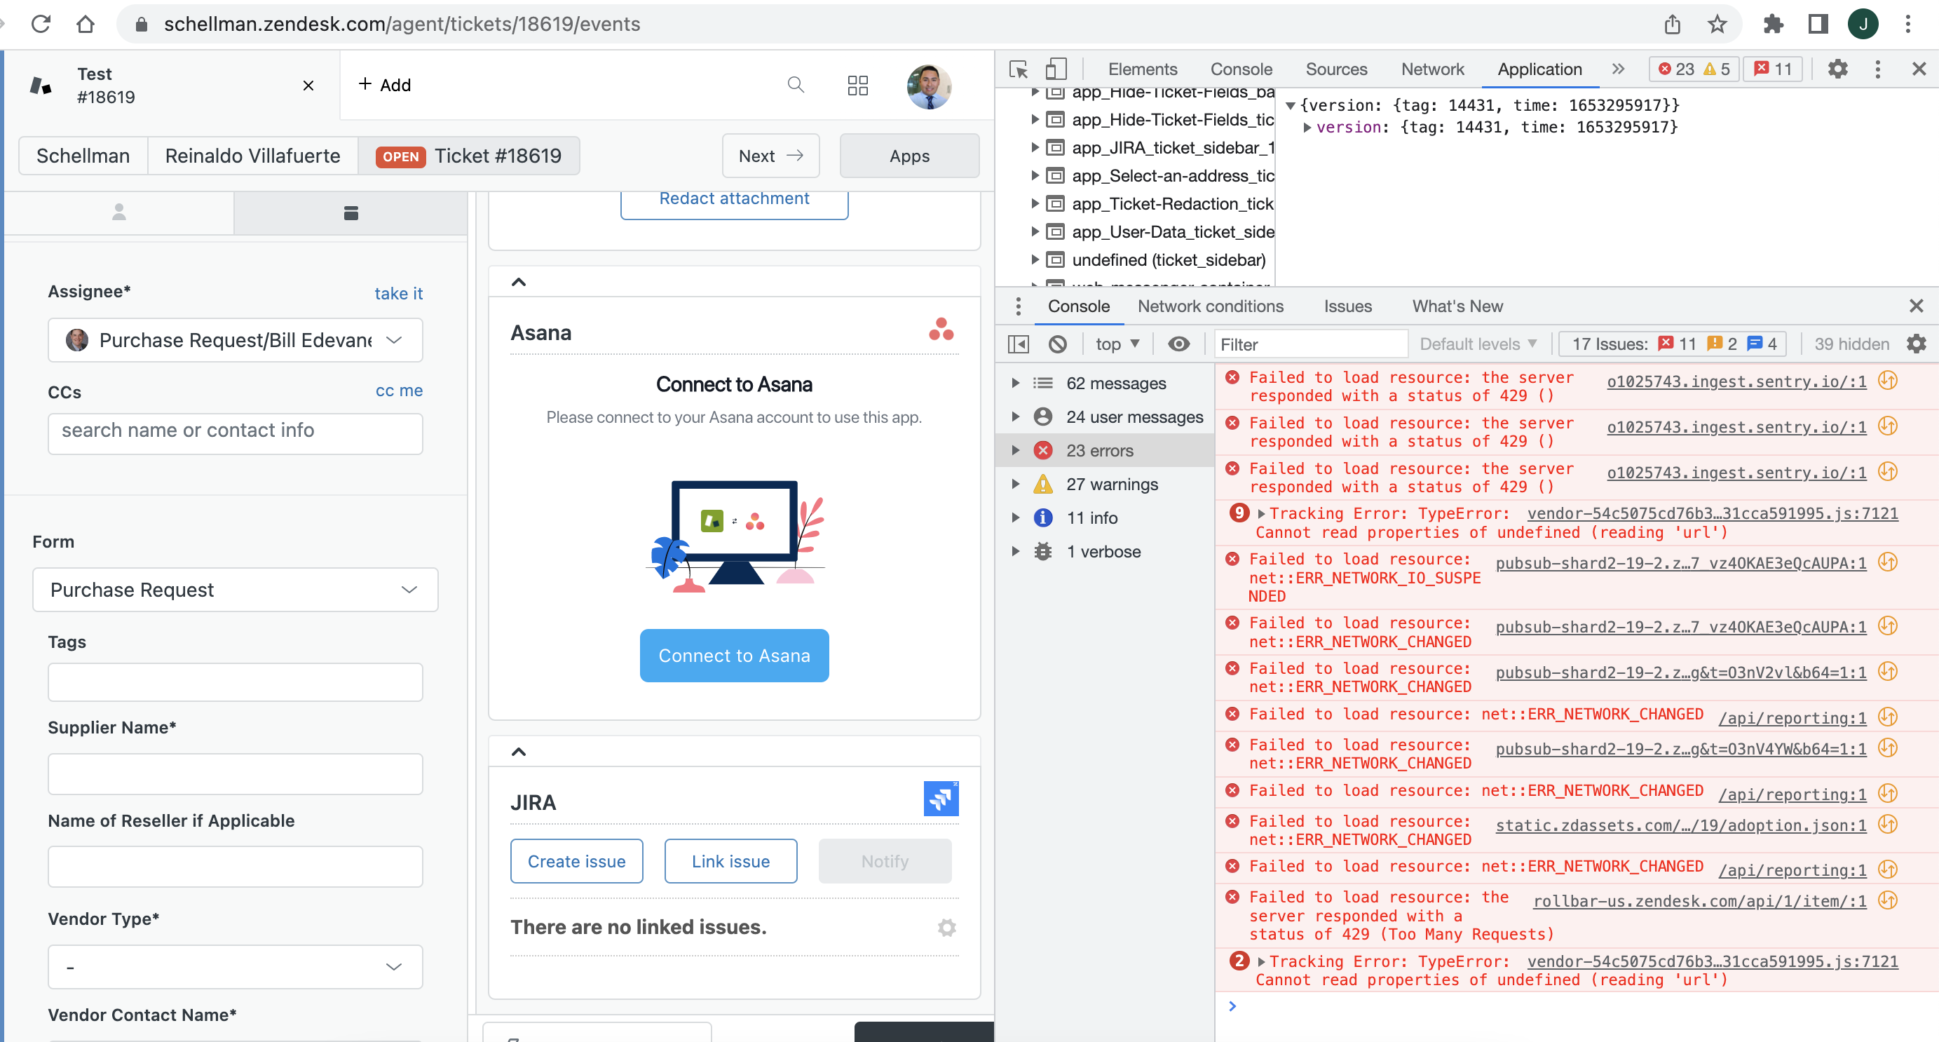Open the Issues drawer tab
This screenshot has height=1042, width=1939.
tap(1347, 306)
